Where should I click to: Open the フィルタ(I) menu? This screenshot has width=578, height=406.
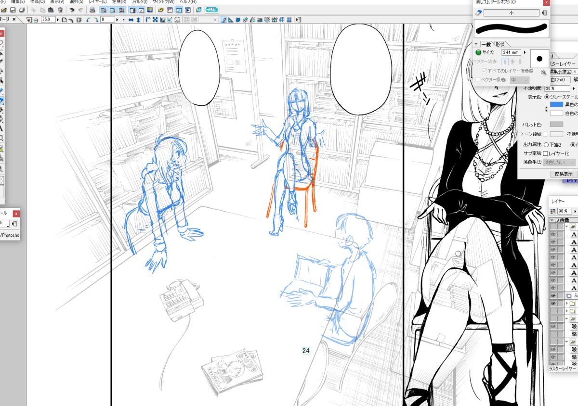click(x=139, y=2)
